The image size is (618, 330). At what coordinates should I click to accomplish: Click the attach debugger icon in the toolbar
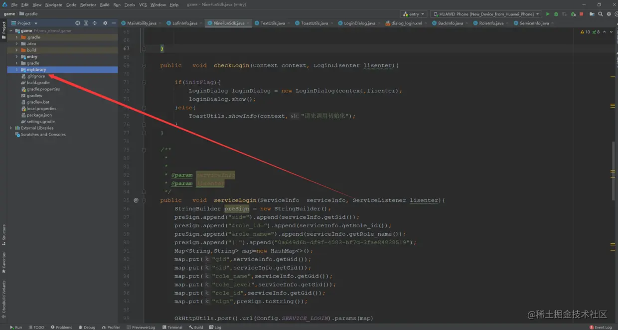click(573, 14)
